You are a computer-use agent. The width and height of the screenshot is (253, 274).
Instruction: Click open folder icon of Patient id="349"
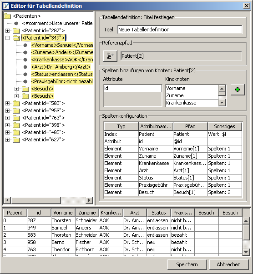[16, 38]
